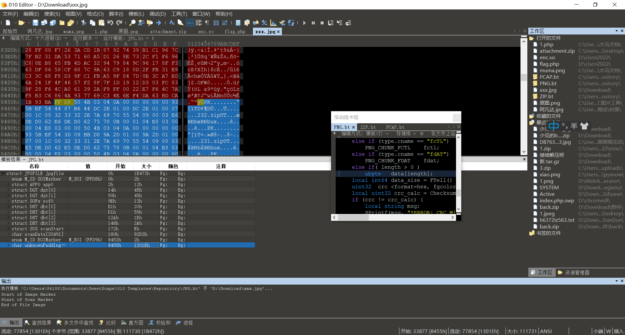Select PCAP.bt in the workspace file list
This screenshot has width=625, height=335.
tap(549, 77)
